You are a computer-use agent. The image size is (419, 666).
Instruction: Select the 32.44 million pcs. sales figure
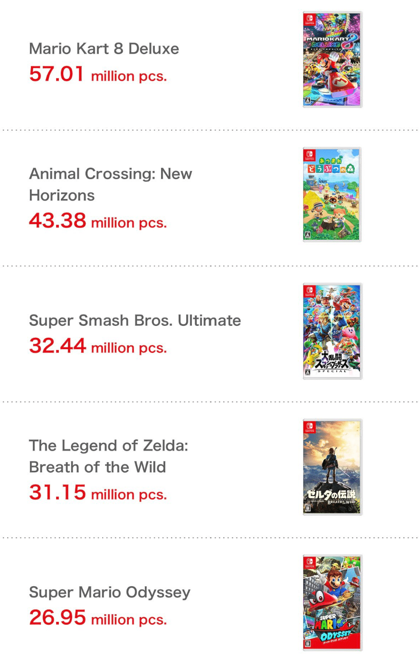(98, 346)
